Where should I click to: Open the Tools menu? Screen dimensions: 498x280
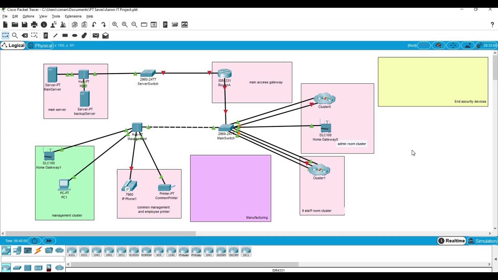[56, 16]
